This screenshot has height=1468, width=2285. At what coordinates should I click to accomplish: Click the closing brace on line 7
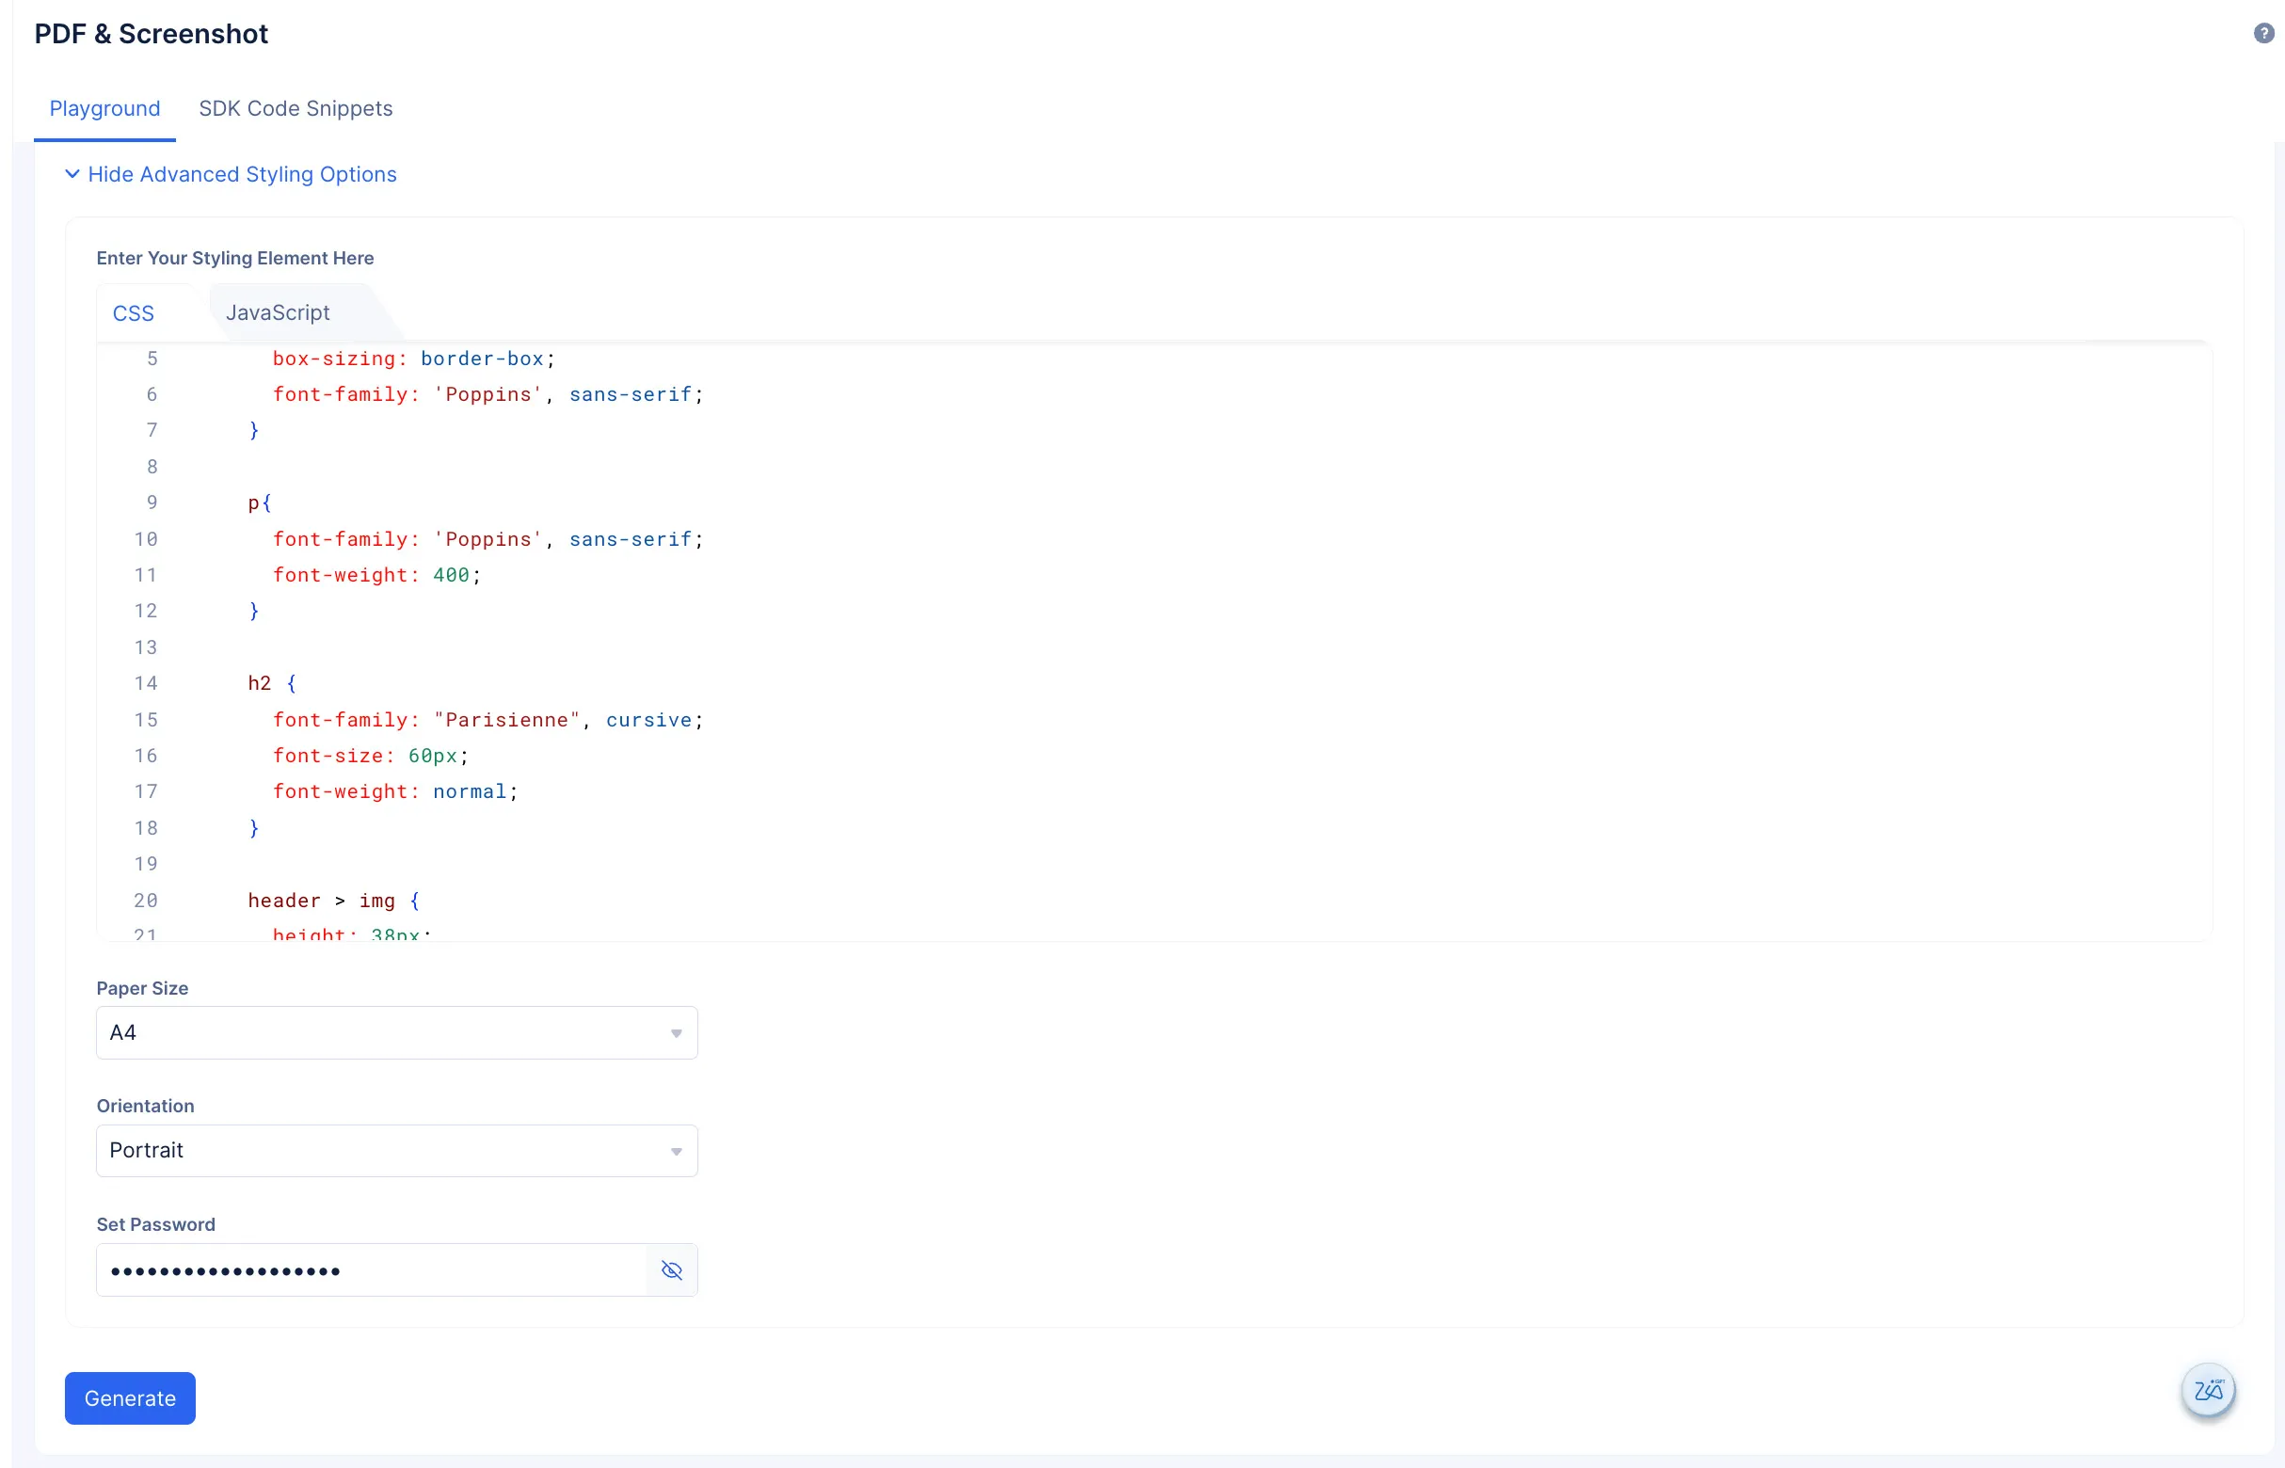tap(253, 430)
